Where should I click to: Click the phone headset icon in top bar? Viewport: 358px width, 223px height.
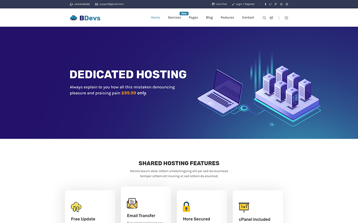click(71, 4)
